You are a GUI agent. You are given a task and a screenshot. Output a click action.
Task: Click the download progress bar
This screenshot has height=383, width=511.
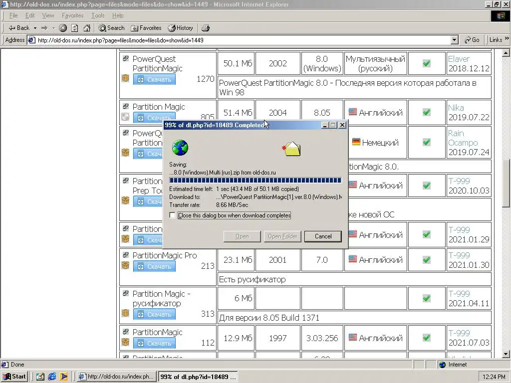pyautogui.click(x=255, y=181)
